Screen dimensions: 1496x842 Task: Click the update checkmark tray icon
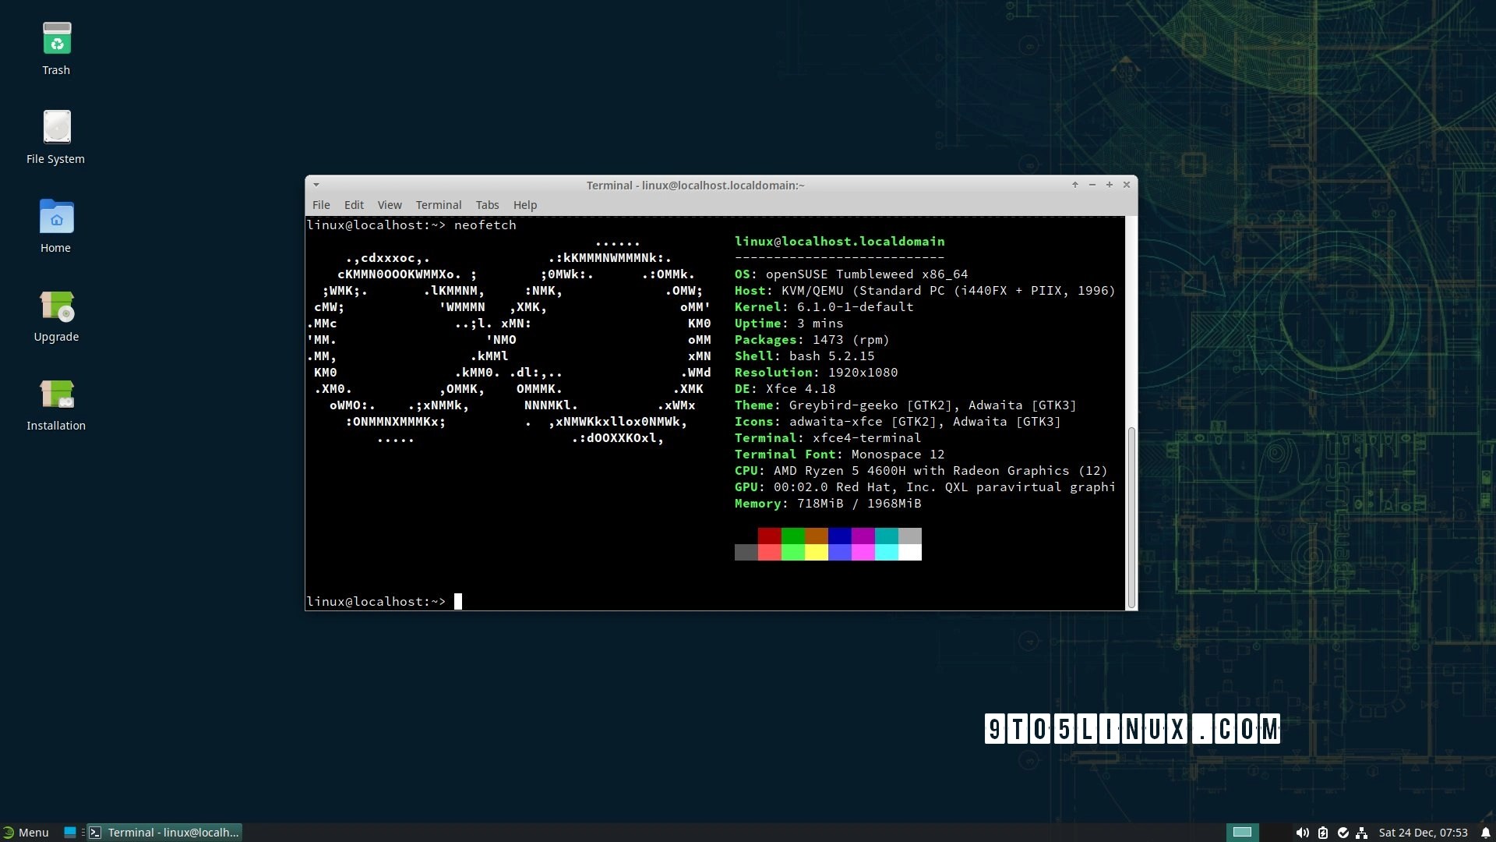[1343, 833]
